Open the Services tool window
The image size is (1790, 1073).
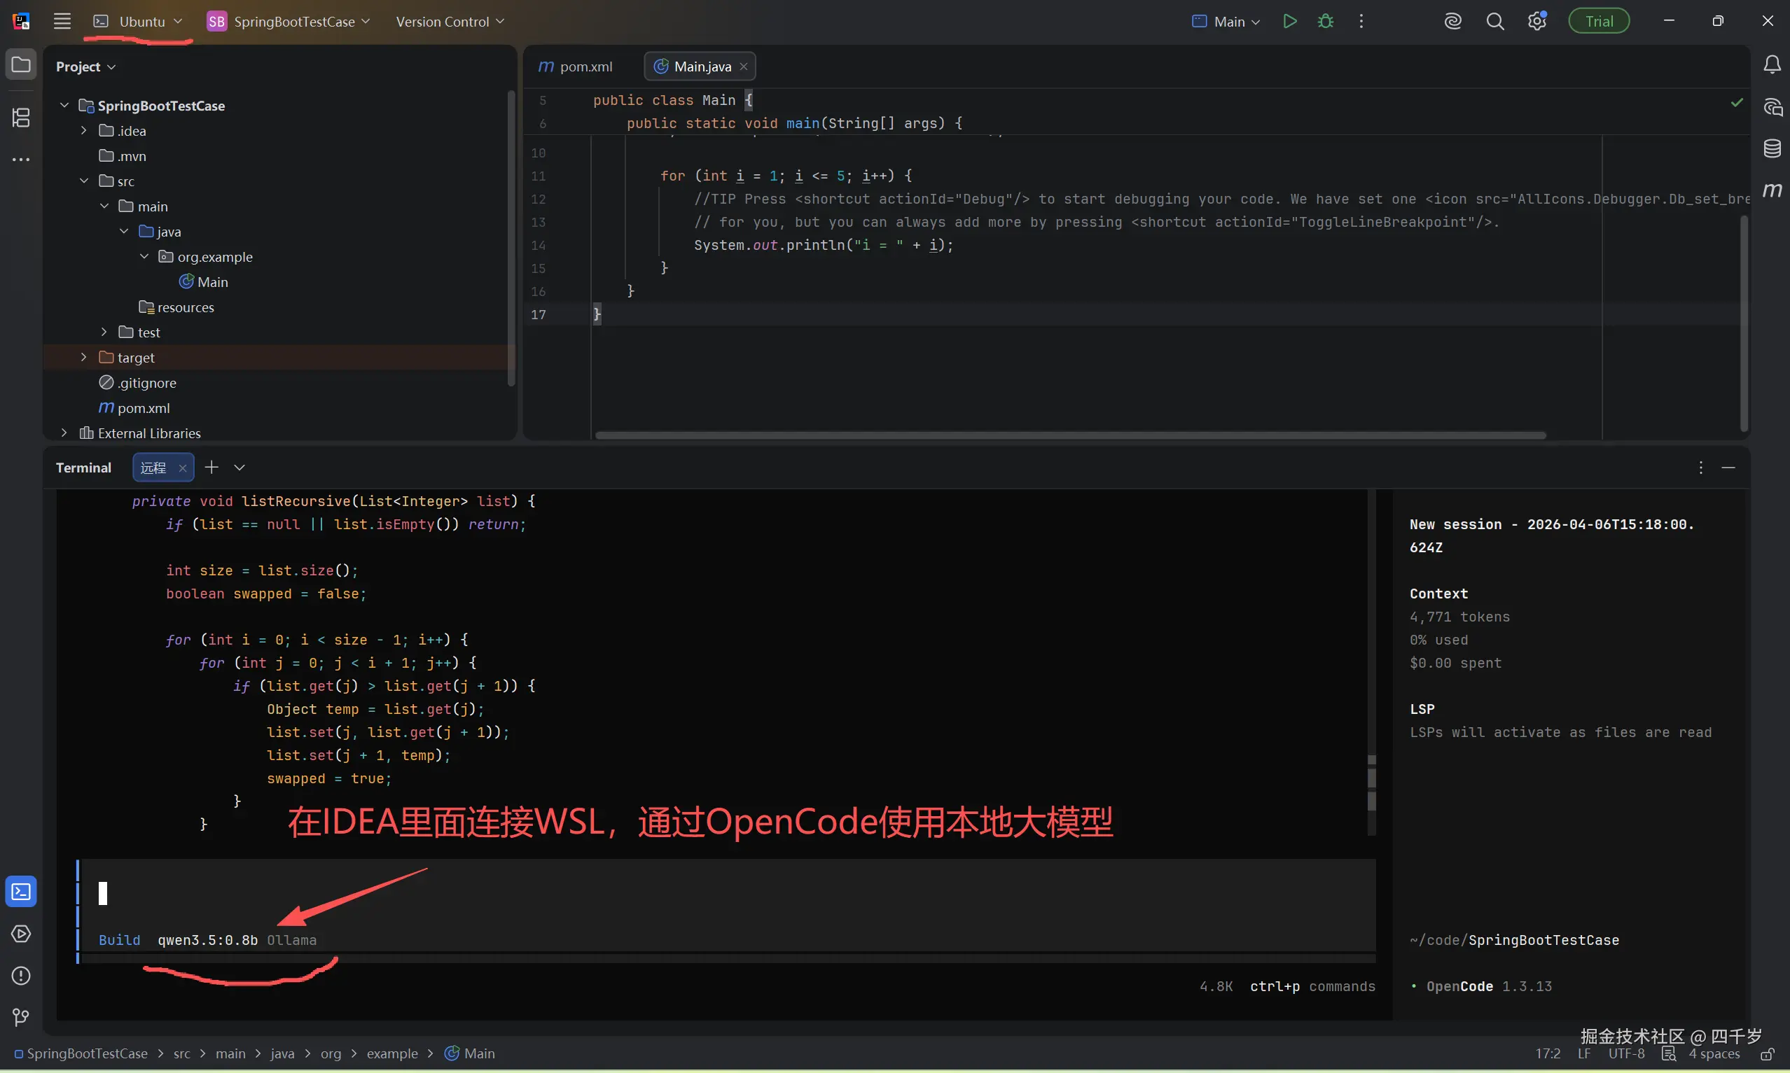click(x=21, y=934)
